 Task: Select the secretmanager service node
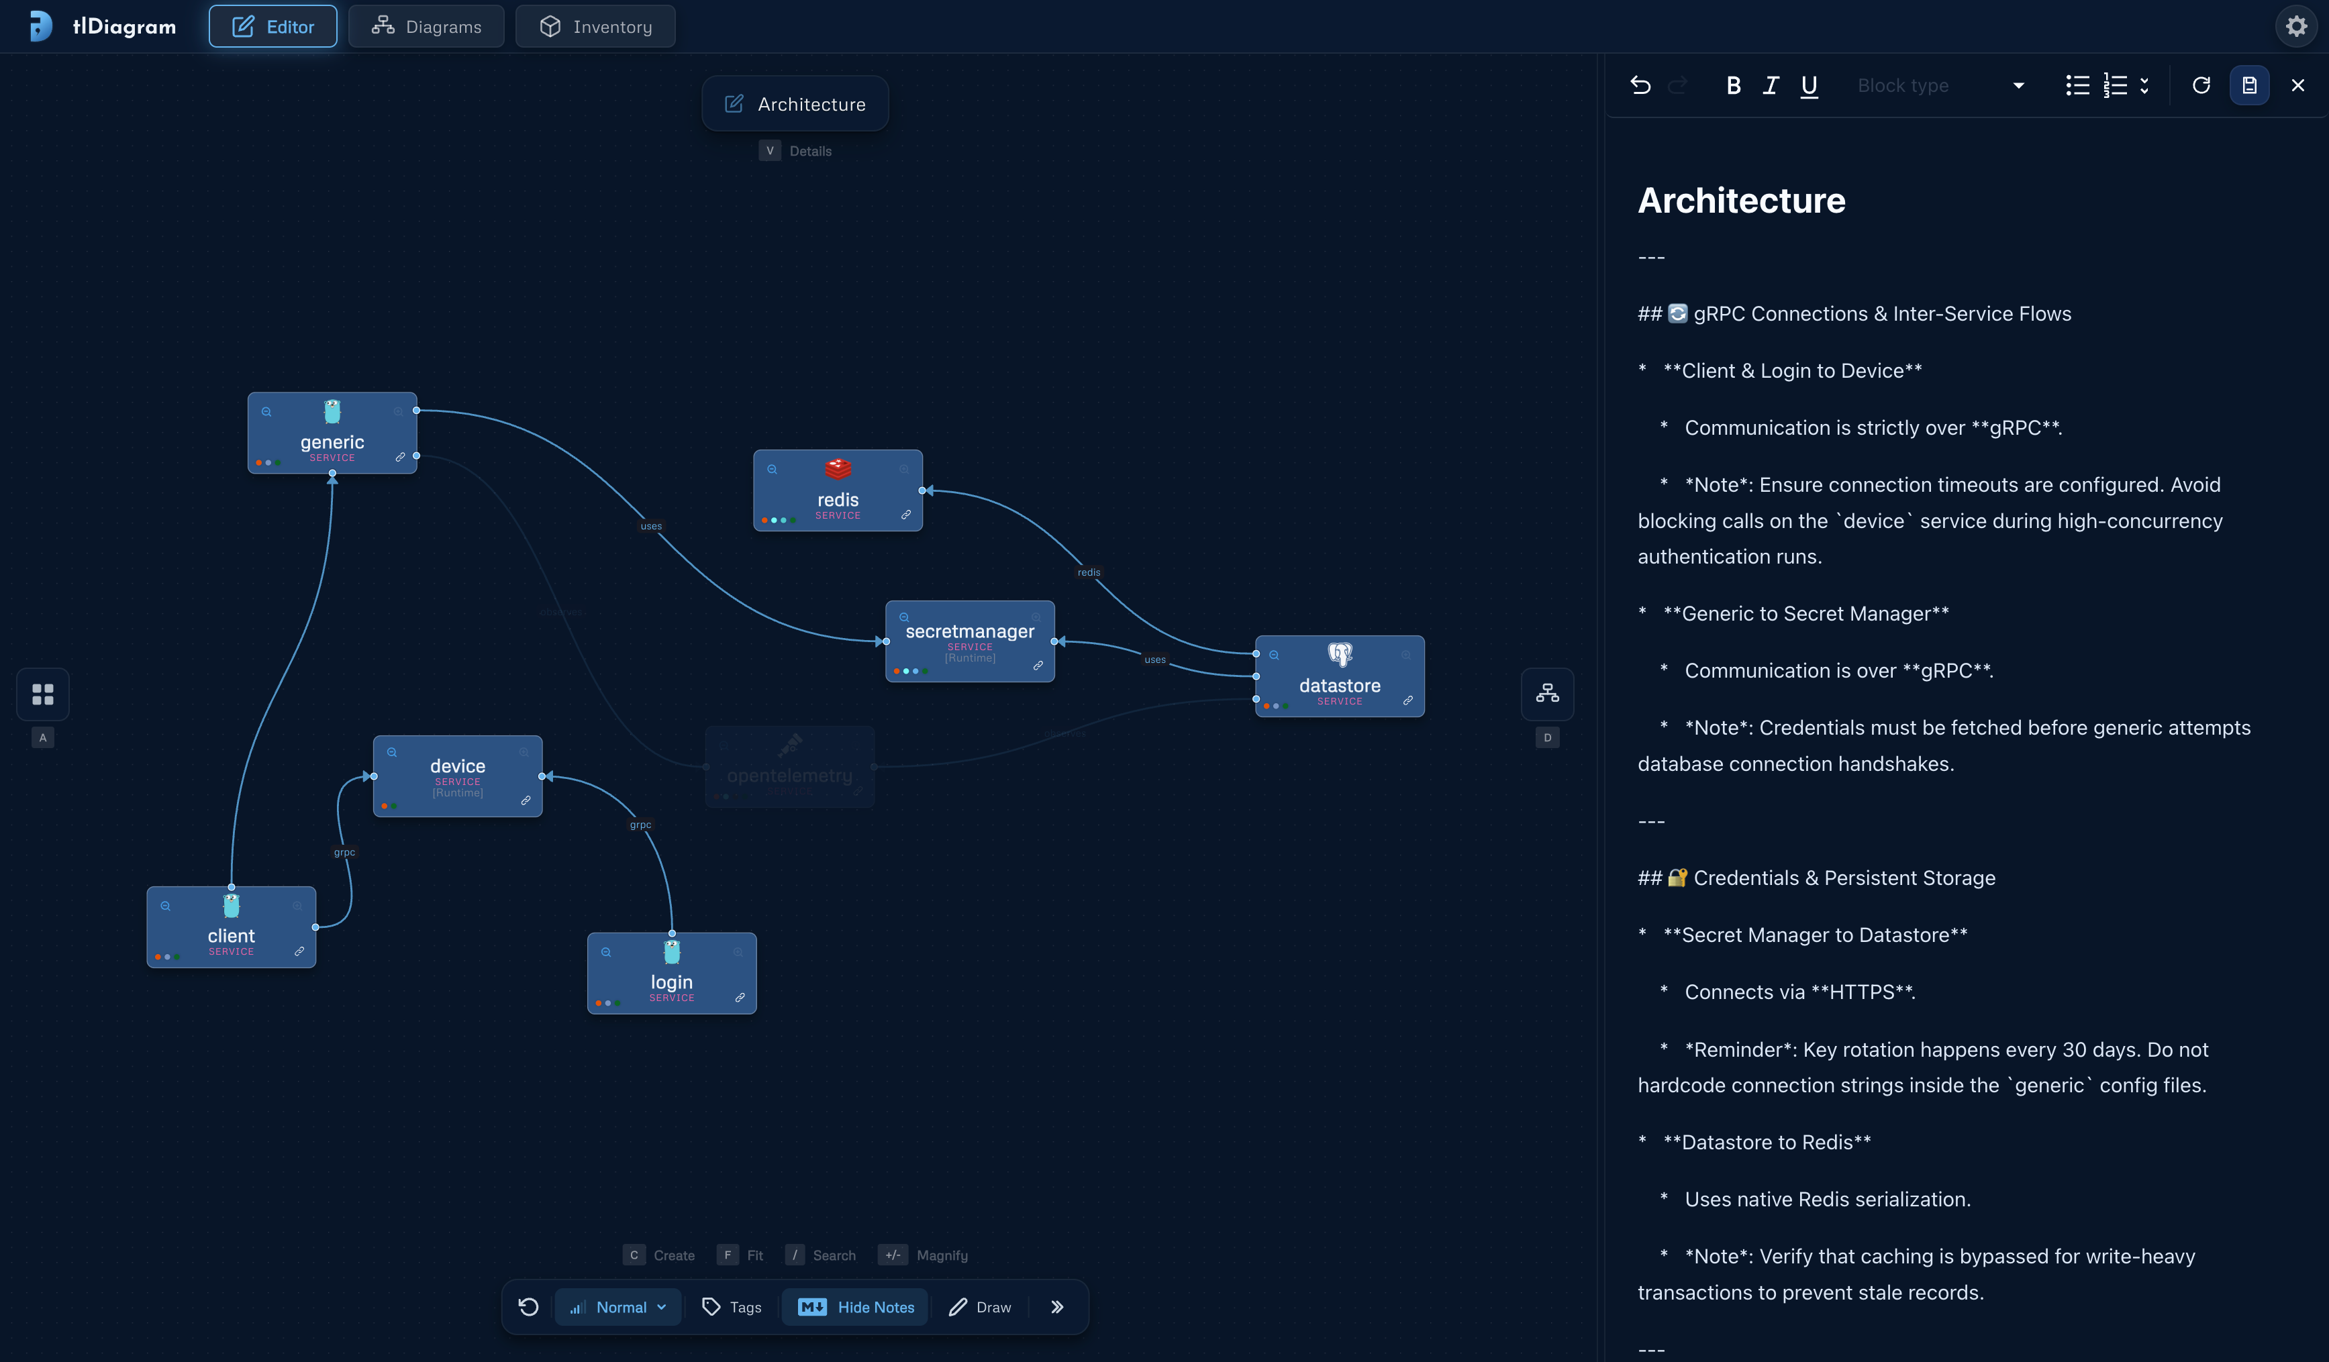coord(969,641)
